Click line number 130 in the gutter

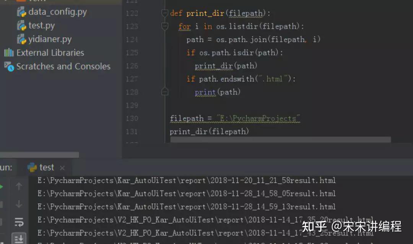click(132, 119)
